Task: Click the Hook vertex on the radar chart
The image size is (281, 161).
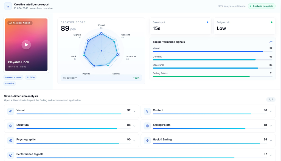Action: pyautogui.click(x=84, y=55)
